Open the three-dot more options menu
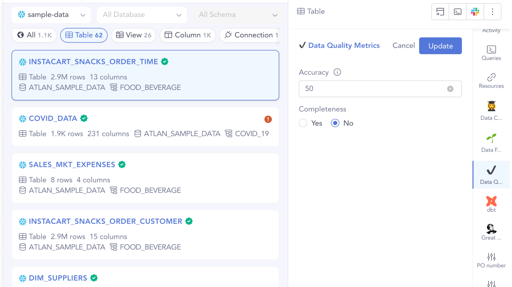Screen dimensions: 512x287 (492, 12)
